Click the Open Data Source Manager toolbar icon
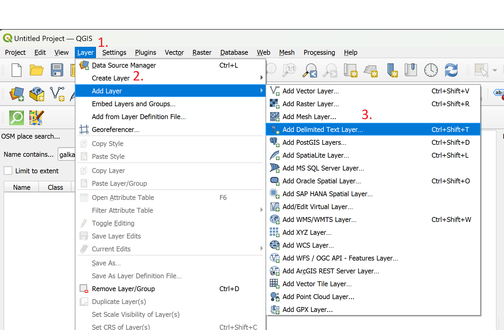504x330 pixels. click(17, 94)
